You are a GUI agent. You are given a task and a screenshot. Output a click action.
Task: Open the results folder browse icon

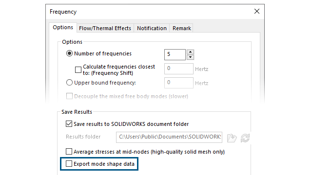[x=232, y=138]
